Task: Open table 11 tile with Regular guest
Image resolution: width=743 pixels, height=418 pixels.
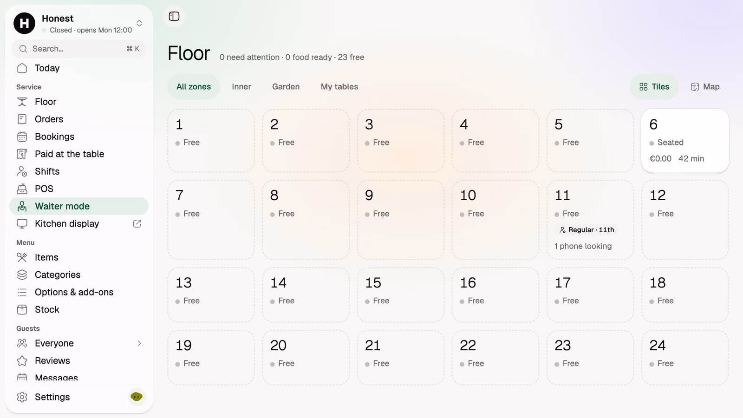Action: click(x=590, y=220)
